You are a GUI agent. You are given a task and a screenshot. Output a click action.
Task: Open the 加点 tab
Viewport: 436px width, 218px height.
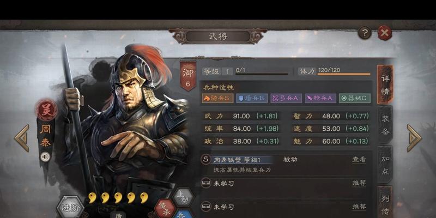tap(385, 165)
